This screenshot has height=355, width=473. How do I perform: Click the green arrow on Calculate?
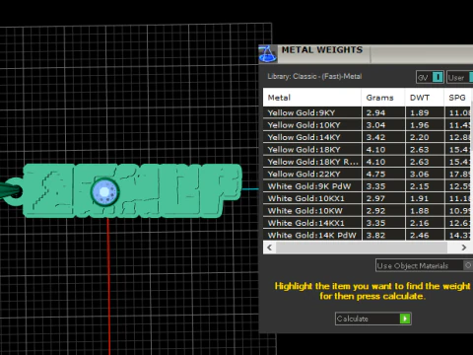[405, 319]
